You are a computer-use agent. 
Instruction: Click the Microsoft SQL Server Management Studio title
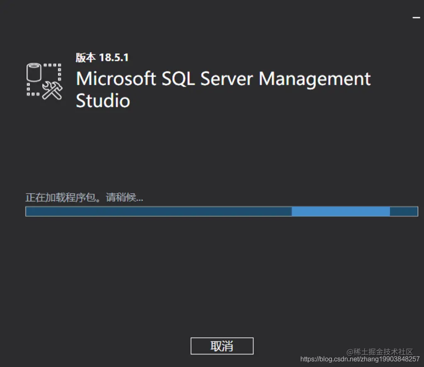(x=223, y=90)
